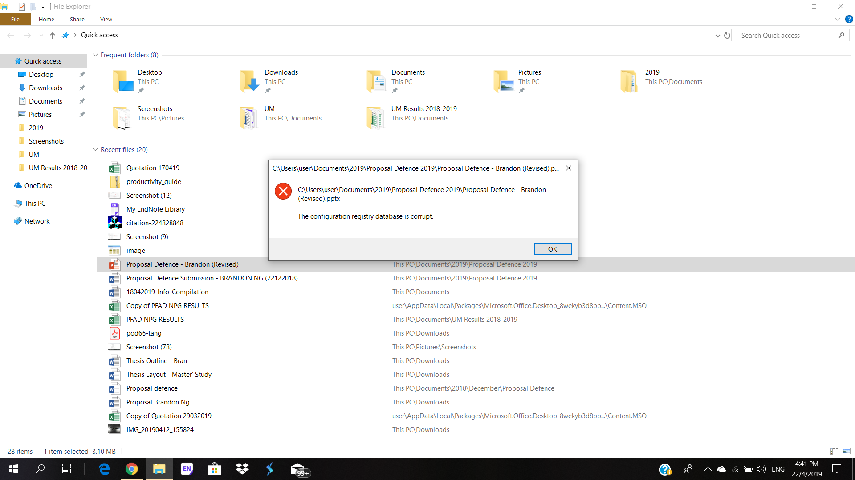
Task: Open the View ribbon tab
Action: click(x=106, y=19)
